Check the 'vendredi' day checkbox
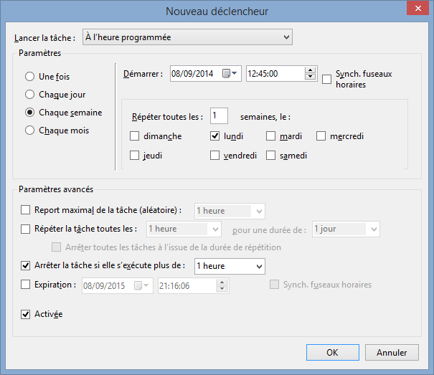Screen dimensions: 434x375 214,155
